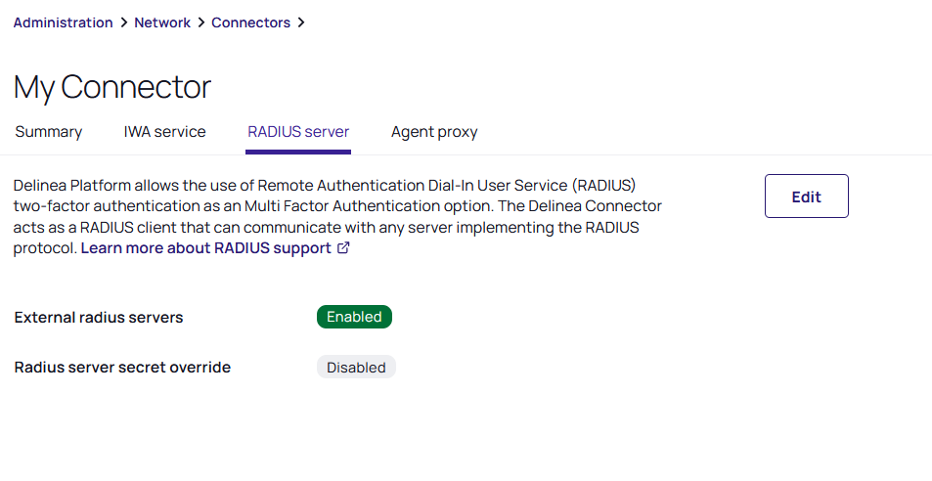This screenshot has height=481, width=932.
Task: Click the External radius servers label
Action: (x=99, y=318)
